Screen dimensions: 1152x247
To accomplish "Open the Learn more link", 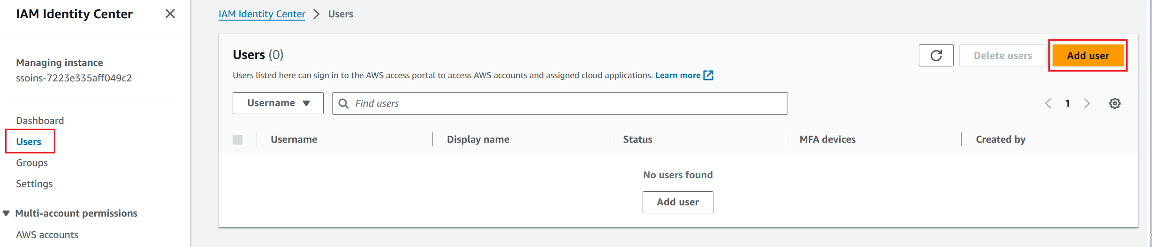I will pos(677,75).
